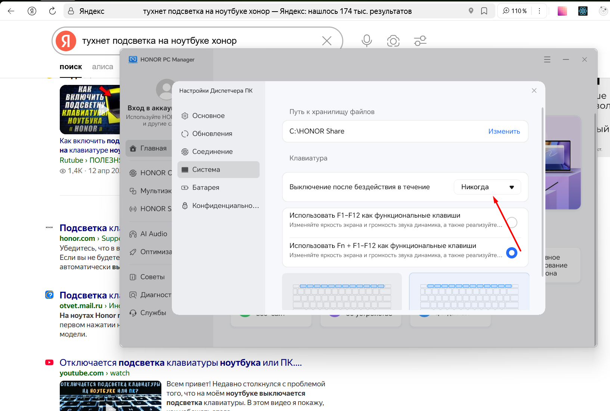This screenshot has width=610, height=411.
Task: Clear the search query with the X
Action: pyautogui.click(x=327, y=41)
